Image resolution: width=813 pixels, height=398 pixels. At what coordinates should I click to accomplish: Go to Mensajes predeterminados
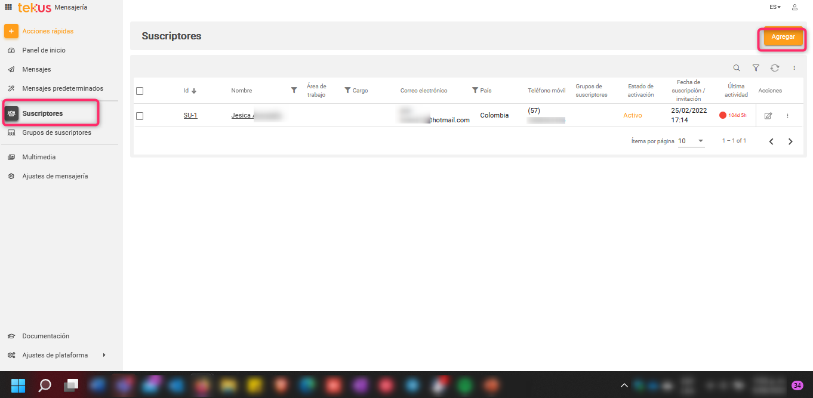point(62,88)
